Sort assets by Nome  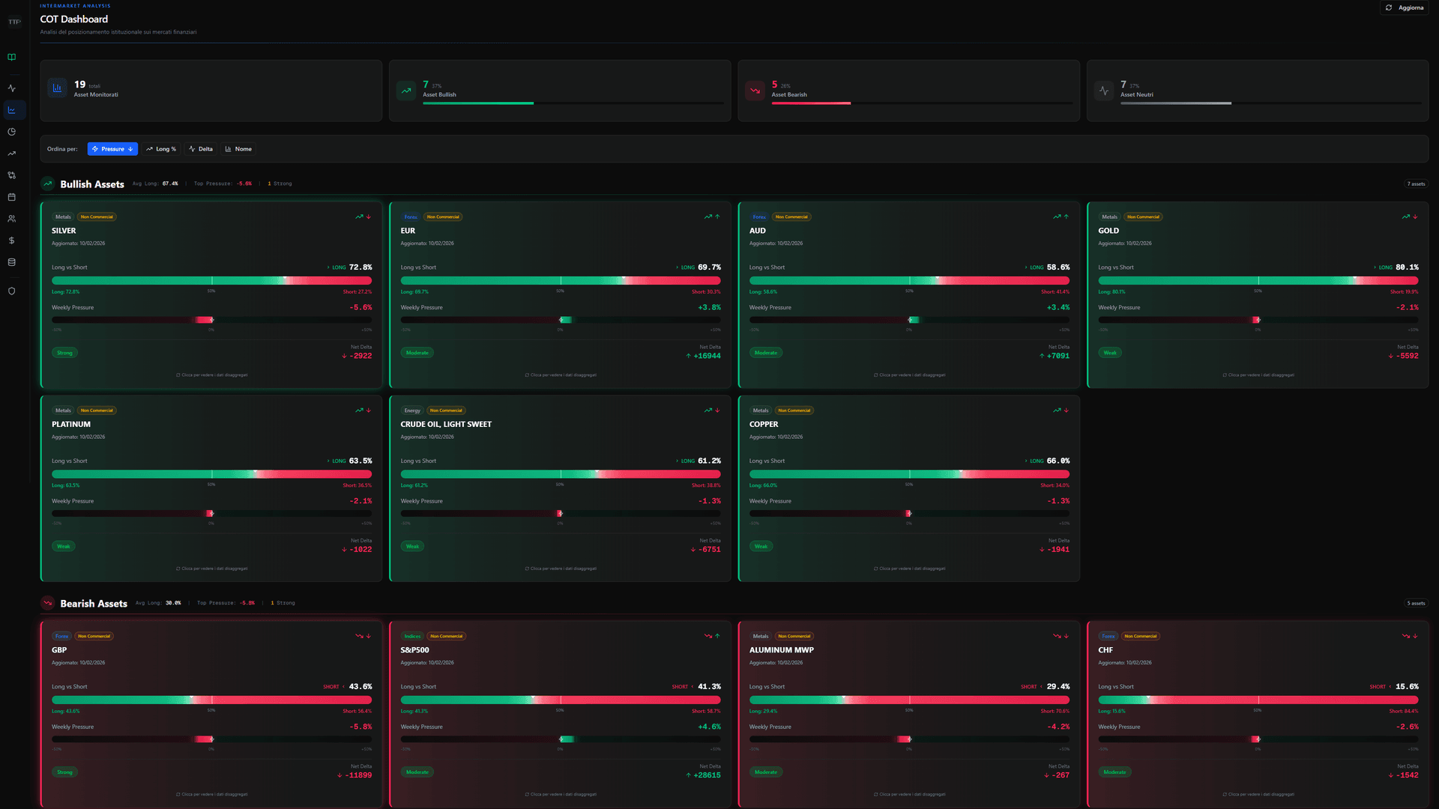point(238,149)
